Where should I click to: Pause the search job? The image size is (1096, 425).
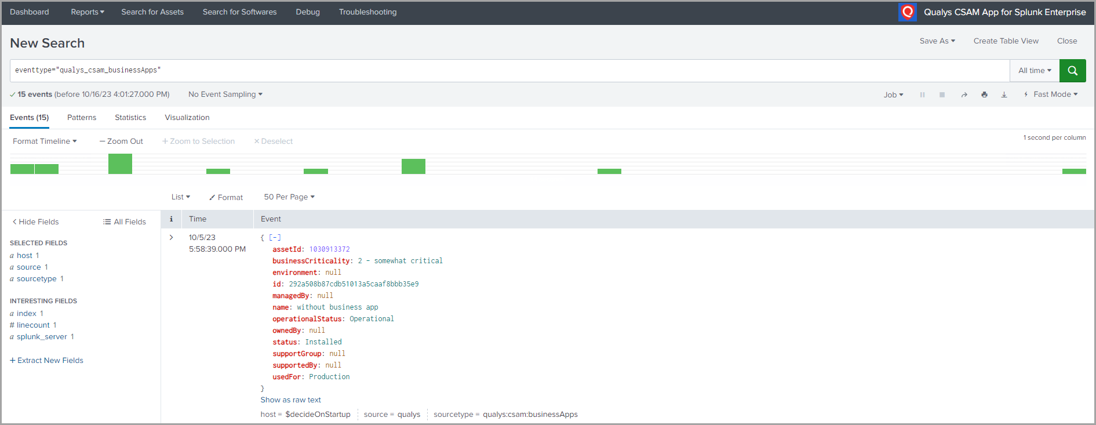(x=922, y=95)
